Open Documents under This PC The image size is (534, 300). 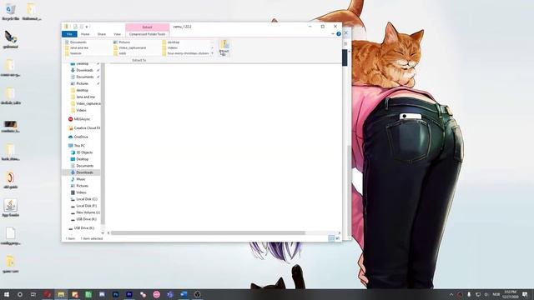(84, 166)
